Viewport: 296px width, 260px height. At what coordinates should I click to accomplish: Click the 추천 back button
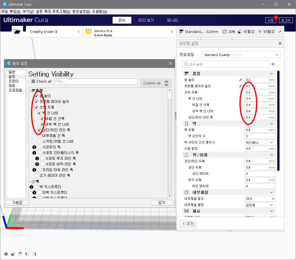188,224
